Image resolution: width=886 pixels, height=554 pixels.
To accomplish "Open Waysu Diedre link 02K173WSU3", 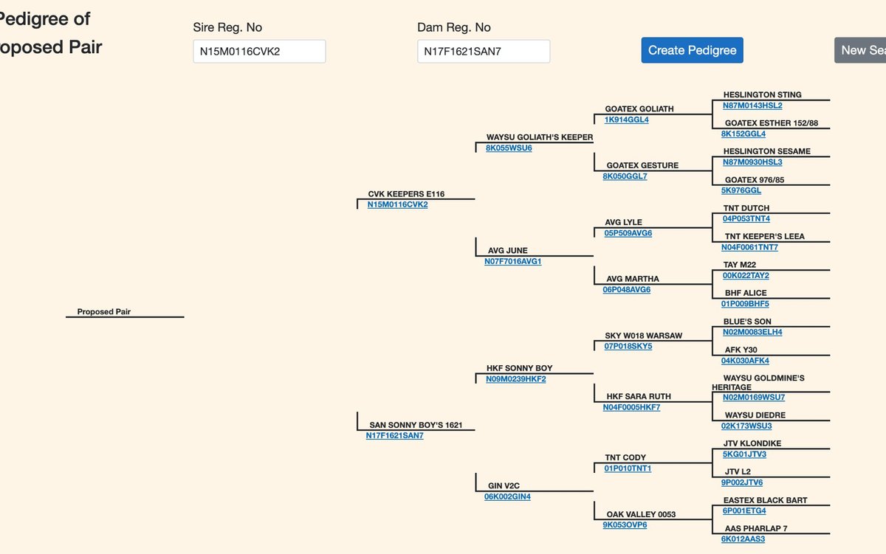I will 746,426.
